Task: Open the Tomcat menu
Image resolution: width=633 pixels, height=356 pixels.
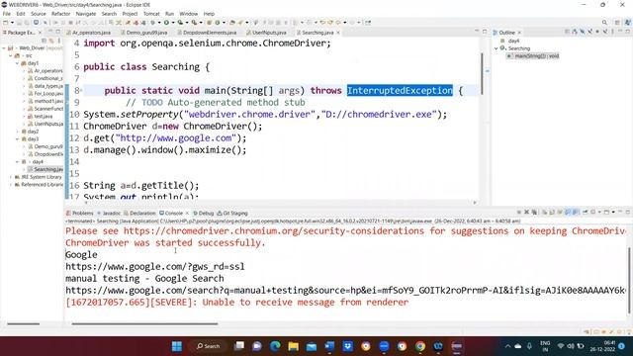Action: pos(151,14)
